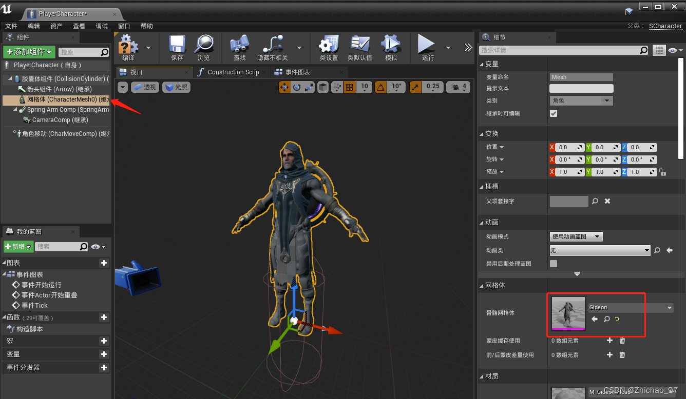Select the scale gizmo mode in viewport
686x399 pixels.
coord(309,87)
